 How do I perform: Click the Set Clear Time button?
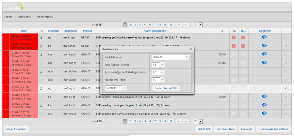[x=225, y=129]
